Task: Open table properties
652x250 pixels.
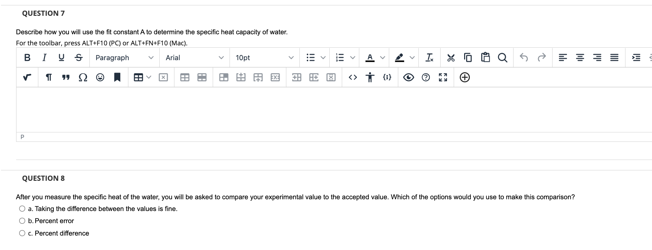Action: 185,78
